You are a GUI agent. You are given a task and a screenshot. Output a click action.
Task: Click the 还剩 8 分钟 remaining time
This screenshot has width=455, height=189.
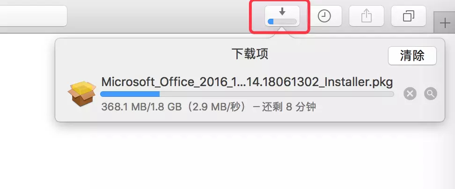(x=289, y=107)
